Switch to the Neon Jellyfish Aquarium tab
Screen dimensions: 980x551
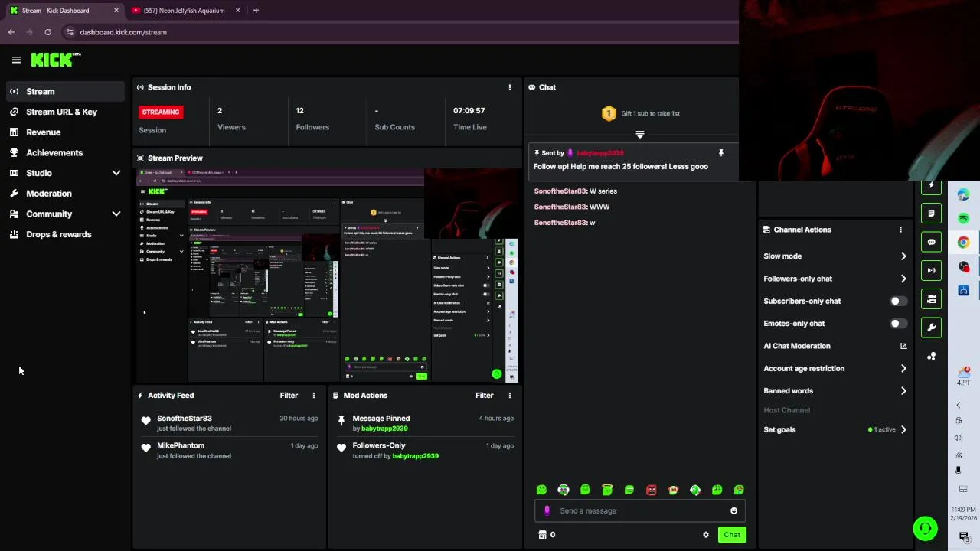[185, 11]
